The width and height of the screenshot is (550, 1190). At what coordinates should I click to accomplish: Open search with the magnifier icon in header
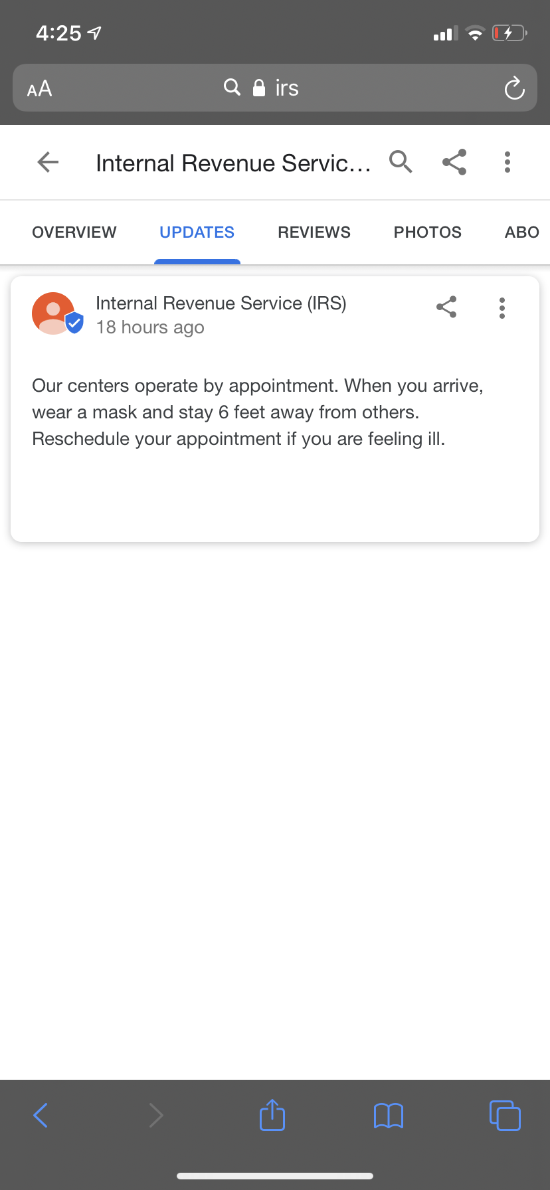pyautogui.click(x=401, y=162)
